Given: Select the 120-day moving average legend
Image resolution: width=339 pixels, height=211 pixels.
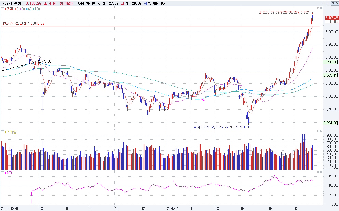Looking at the screenshot, I should pyautogui.click(x=36, y=9).
